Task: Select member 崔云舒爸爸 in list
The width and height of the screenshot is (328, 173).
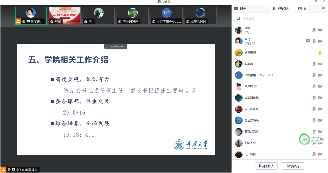Action: click(x=280, y=109)
